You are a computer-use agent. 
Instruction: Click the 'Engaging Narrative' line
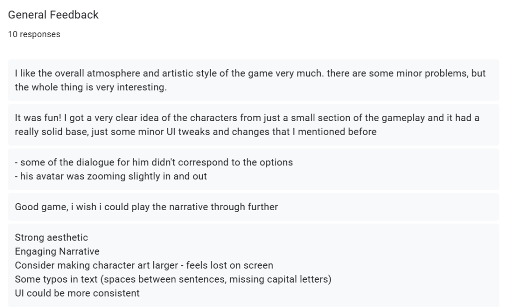pyautogui.click(x=57, y=251)
